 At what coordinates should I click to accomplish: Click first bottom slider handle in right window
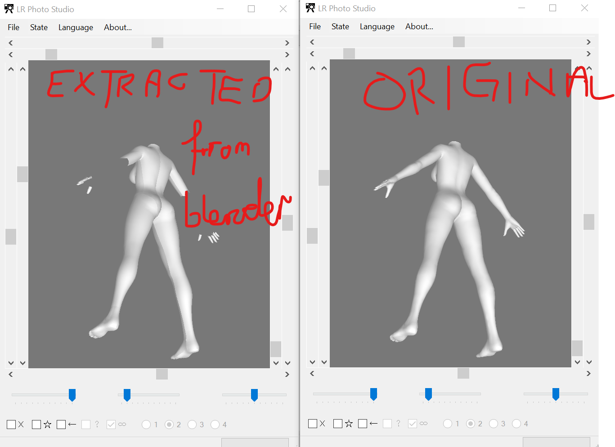373,394
